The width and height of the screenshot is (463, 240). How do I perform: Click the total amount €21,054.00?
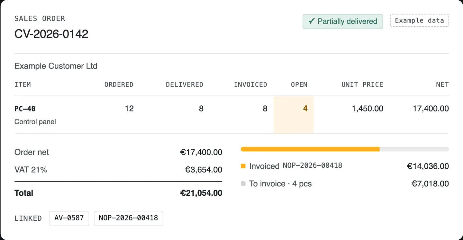pos(201,193)
